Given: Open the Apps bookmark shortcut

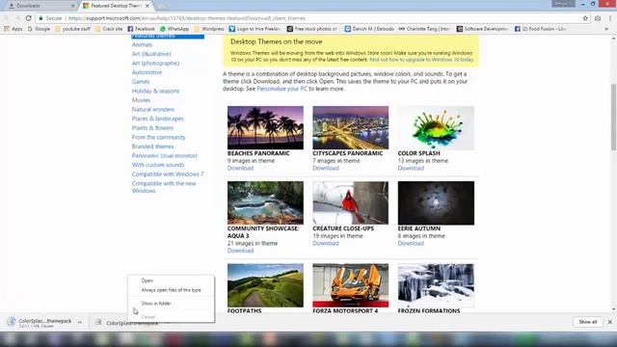Looking at the screenshot, I should pyautogui.click(x=13, y=29).
